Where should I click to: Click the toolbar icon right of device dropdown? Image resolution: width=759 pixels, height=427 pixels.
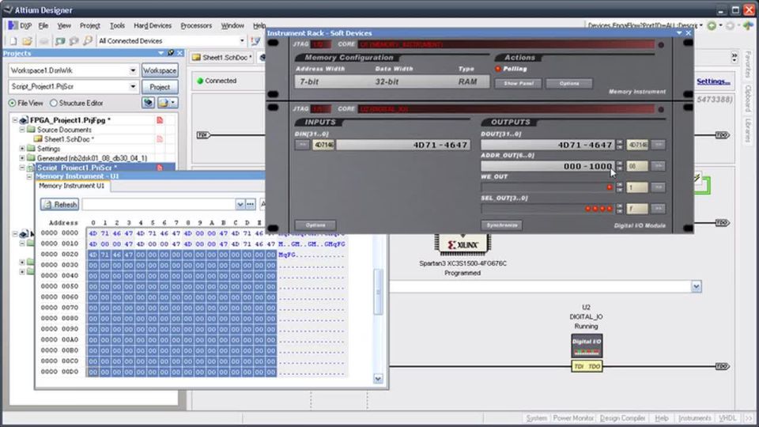coord(255,41)
